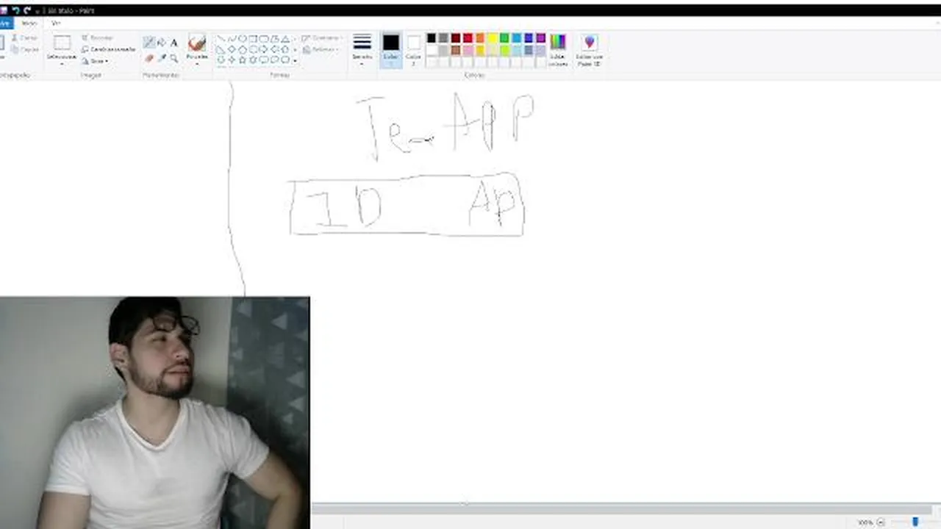This screenshot has height=529, width=941.
Task: Click the Recortar cut button
Action: (x=24, y=37)
